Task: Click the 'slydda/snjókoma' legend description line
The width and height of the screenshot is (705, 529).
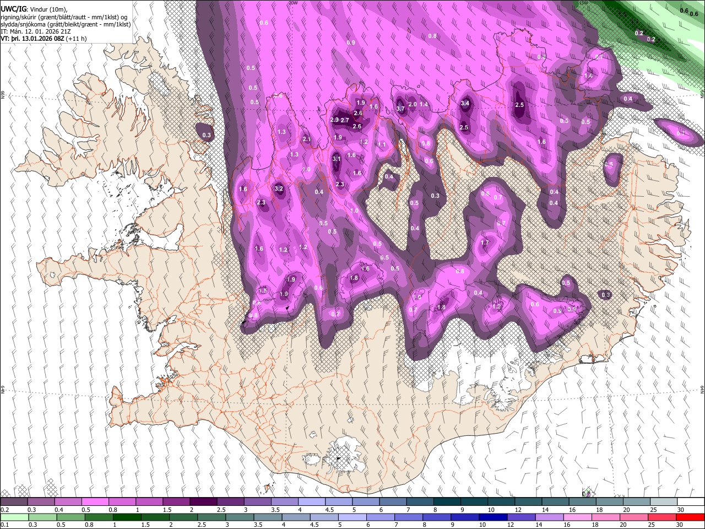Action: (66, 24)
